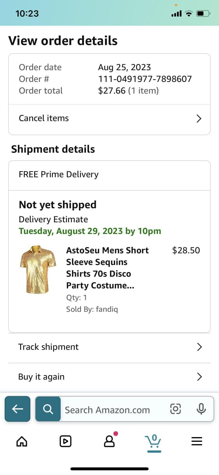Select Track shipment row
The height and width of the screenshot is (475, 219).
(x=109, y=347)
